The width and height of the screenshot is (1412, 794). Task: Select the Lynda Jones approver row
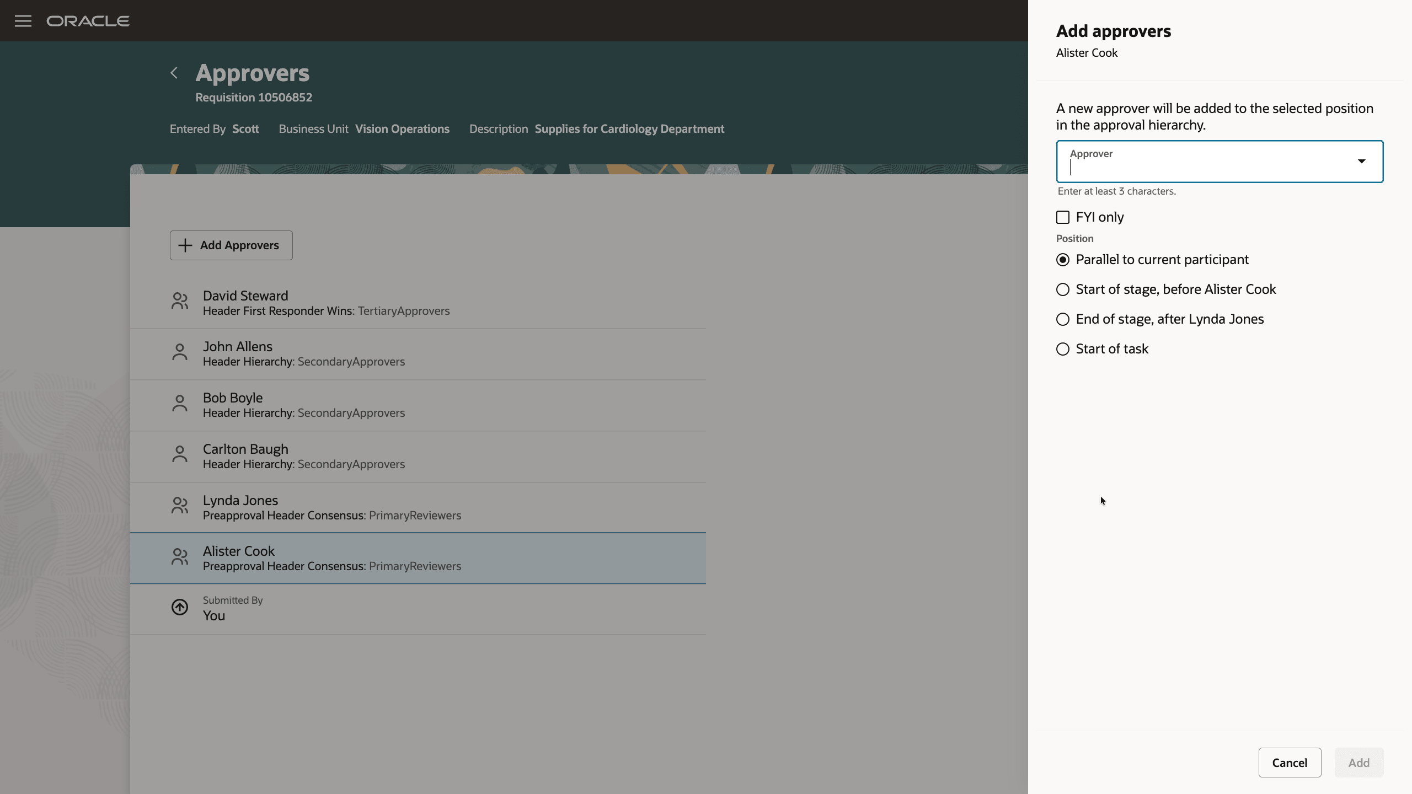(418, 506)
